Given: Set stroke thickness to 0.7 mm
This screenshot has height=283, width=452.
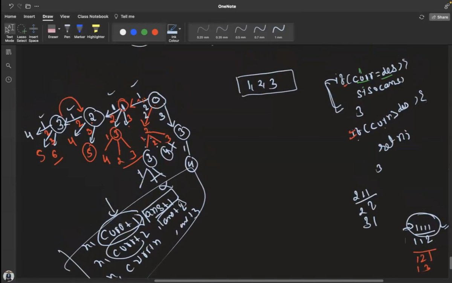Looking at the screenshot, I should [260, 32].
